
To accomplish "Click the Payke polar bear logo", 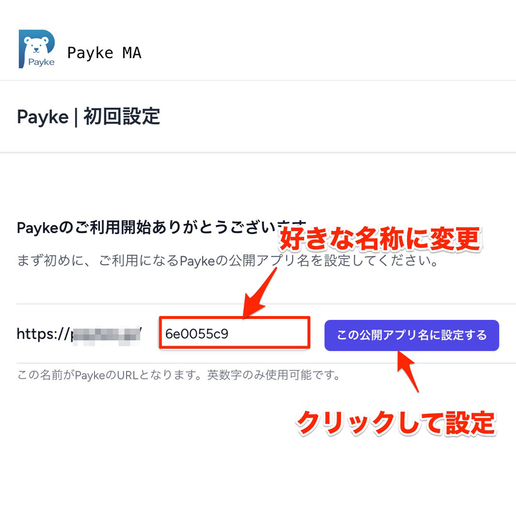I will pyautogui.click(x=36, y=49).
